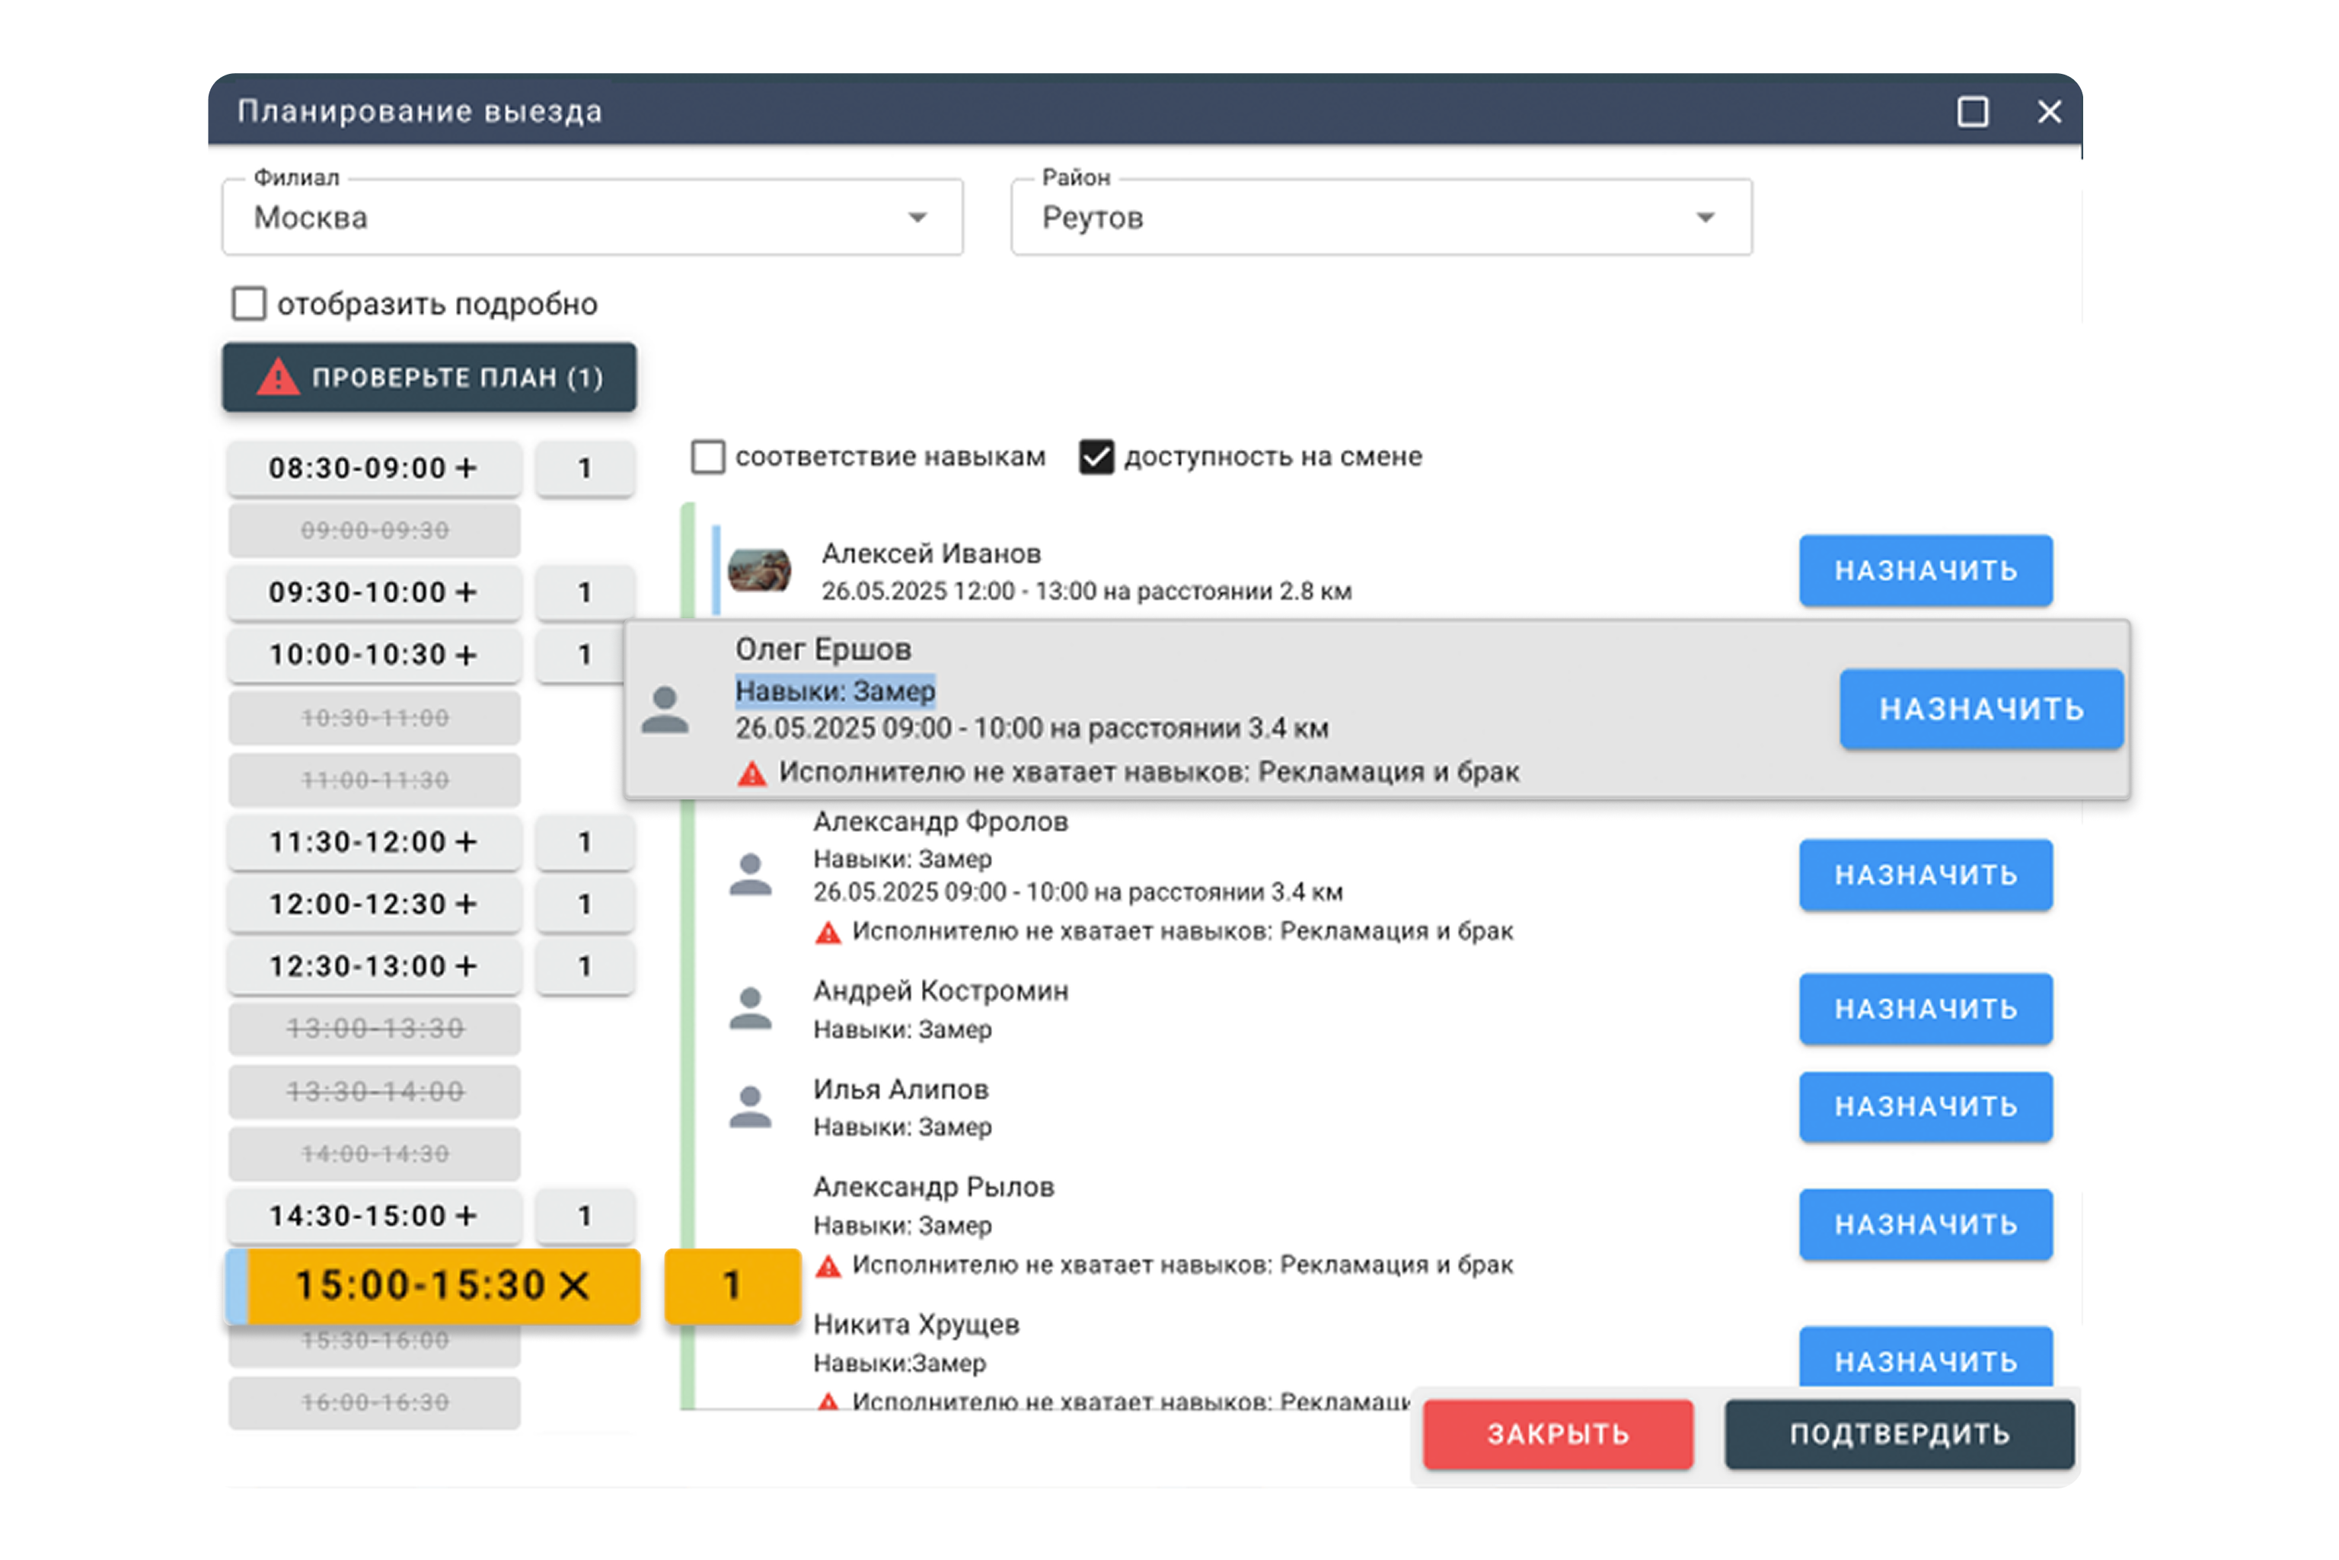Open the Район dropdown showing Реутов
Screen dimensions: 2339x1560
(1380, 218)
